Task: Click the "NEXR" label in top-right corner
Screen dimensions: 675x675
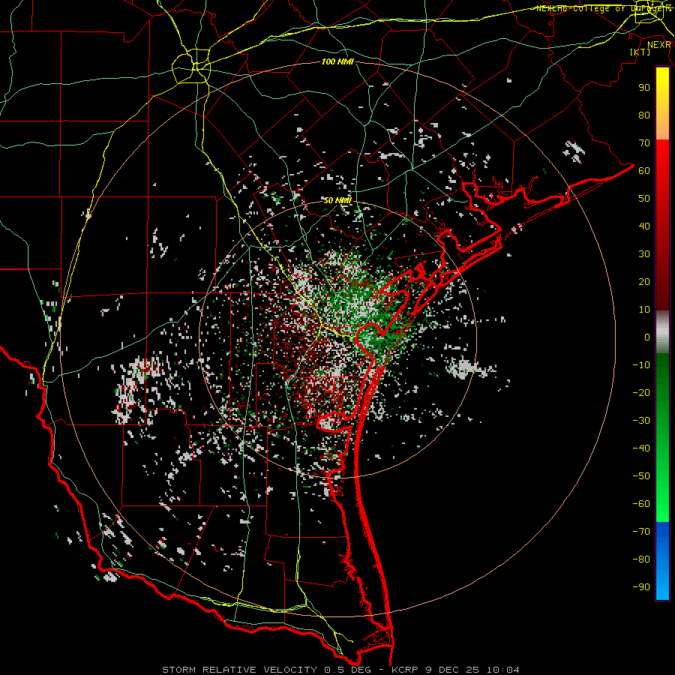Action: point(659,45)
